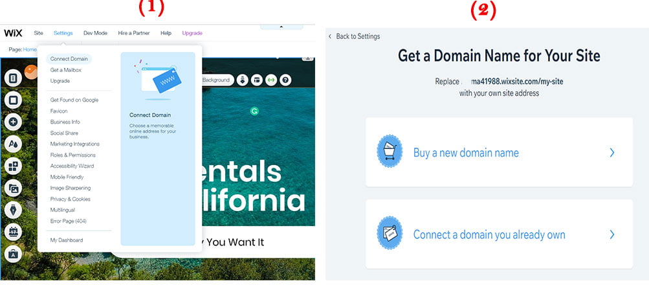The image size is (649, 292).
Task: Open the Site Design text-and-drop icon
Action: tap(13, 144)
